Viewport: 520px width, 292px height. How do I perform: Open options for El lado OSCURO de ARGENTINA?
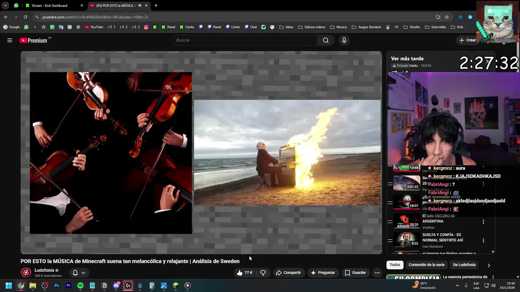coord(483,222)
